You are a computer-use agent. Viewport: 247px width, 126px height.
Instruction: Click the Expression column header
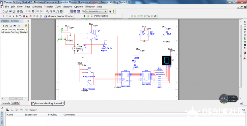pyautogui.click(x=36, y=115)
